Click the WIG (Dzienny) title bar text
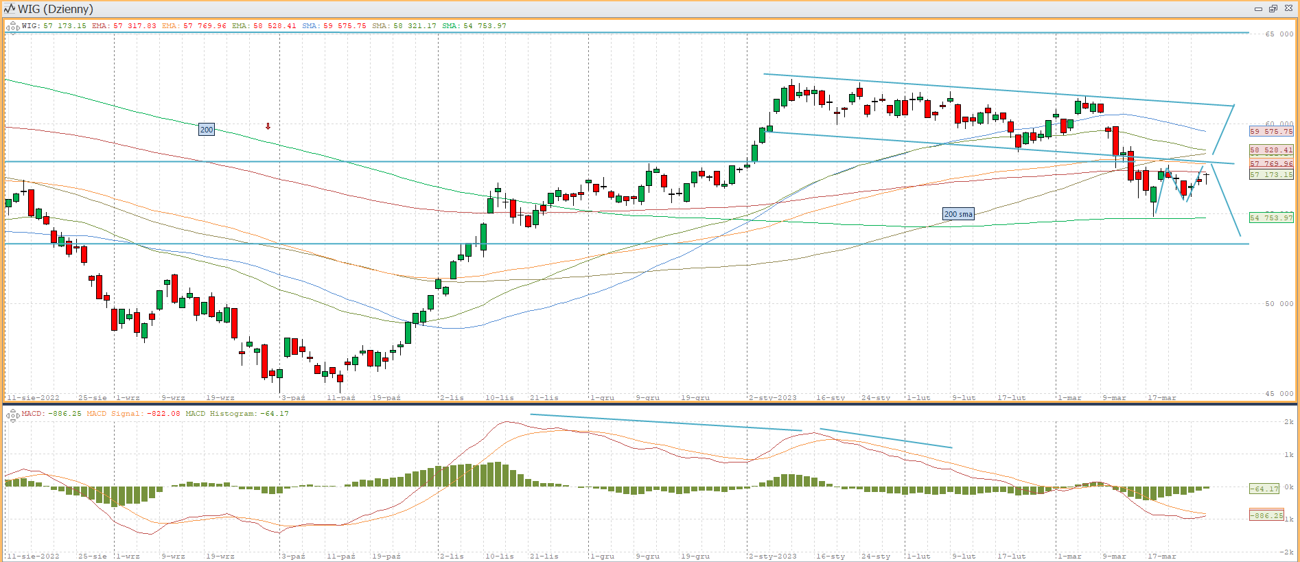Image resolution: width=1300 pixels, height=562 pixels. (x=56, y=9)
